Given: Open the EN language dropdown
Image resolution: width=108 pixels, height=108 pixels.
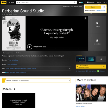Looking at the screenshot, I should click(105, 2).
